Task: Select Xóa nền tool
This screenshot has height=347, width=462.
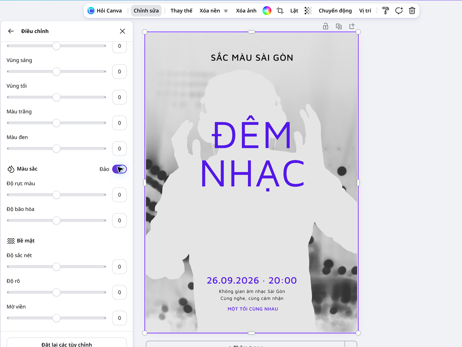Action: point(209,11)
